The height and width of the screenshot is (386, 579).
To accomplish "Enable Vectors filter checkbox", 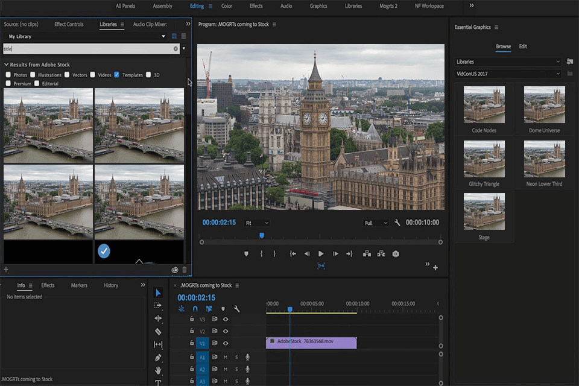I will pyautogui.click(x=67, y=75).
